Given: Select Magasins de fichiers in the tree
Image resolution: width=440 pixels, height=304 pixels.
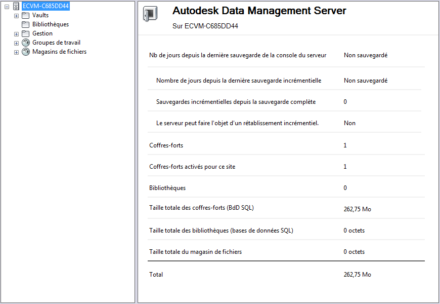Looking at the screenshot, I should (x=59, y=52).
